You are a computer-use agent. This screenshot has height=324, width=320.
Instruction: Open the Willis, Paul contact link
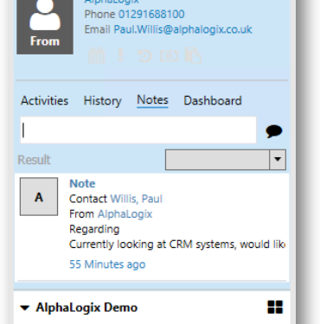click(137, 199)
